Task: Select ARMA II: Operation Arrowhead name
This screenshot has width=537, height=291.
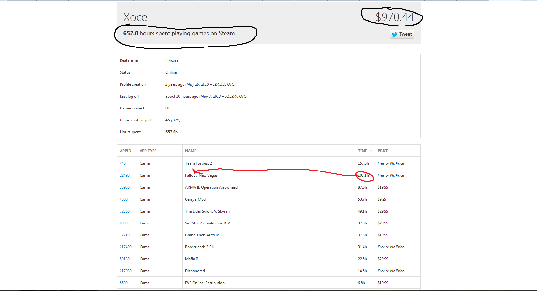Action: point(211,187)
